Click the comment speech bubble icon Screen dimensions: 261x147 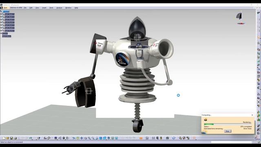(49, 138)
